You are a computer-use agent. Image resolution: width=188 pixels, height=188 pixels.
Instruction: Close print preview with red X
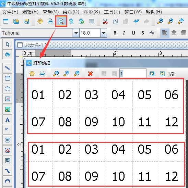(90, 74)
